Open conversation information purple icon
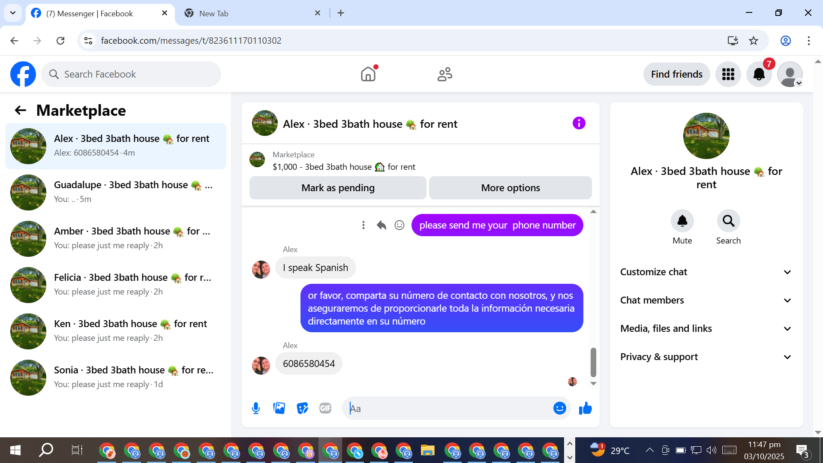The image size is (823, 463). (x=579, y=123)
